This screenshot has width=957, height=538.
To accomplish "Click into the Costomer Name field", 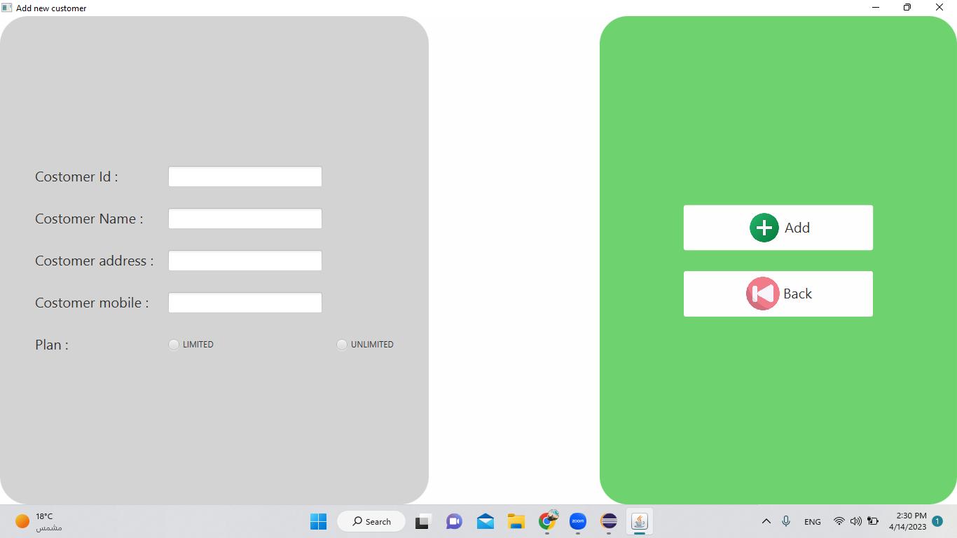I will click(245, 219).
